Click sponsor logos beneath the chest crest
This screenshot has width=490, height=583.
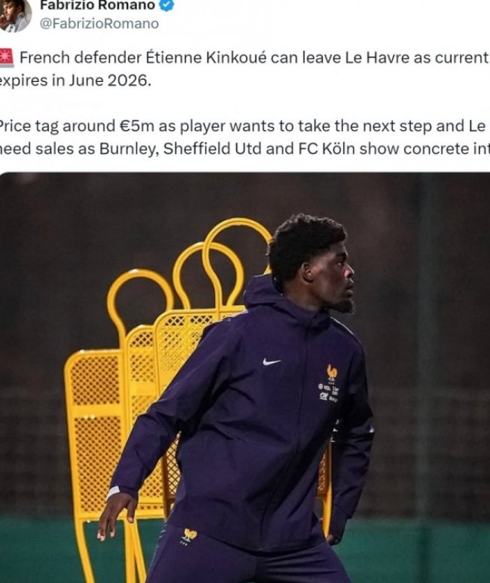[328, 392]
